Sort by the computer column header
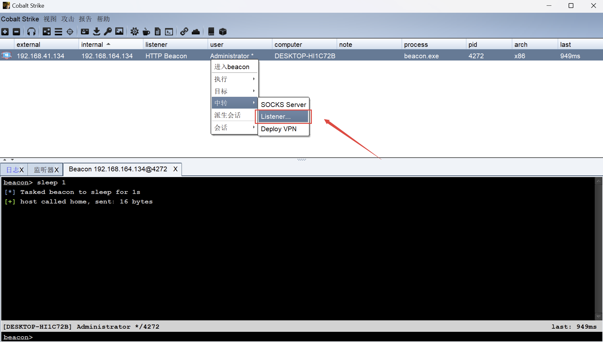Image resolution: width=603 pixels, height=342 pixels. (x=304, y=45)
